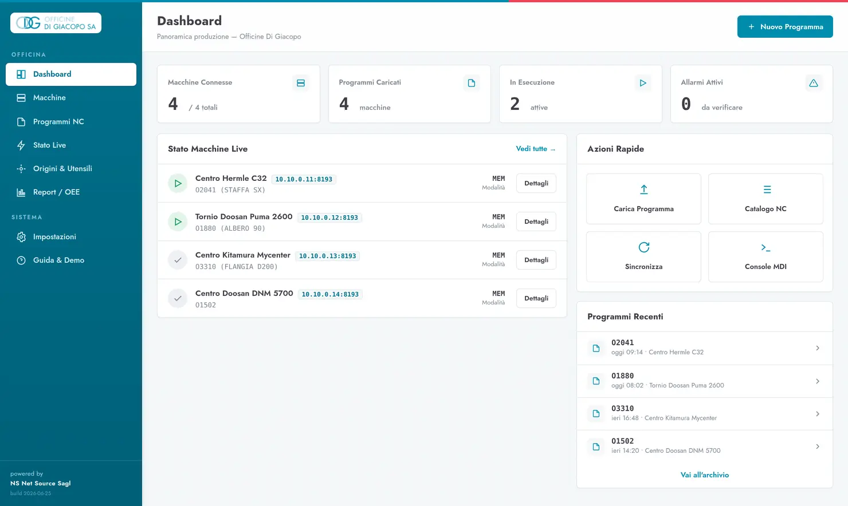The image size is (848, 506).
Task: Start Sincronizza refresh action
Action: [643, 256]
